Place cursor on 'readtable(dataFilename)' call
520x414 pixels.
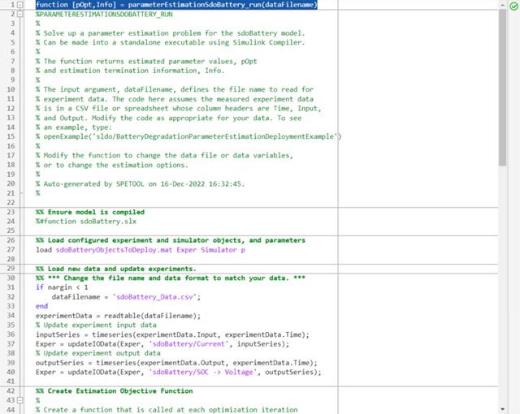tap(155, 316)
